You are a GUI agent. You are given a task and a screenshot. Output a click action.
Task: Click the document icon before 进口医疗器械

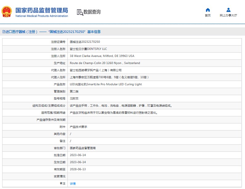tap(4, 32)
